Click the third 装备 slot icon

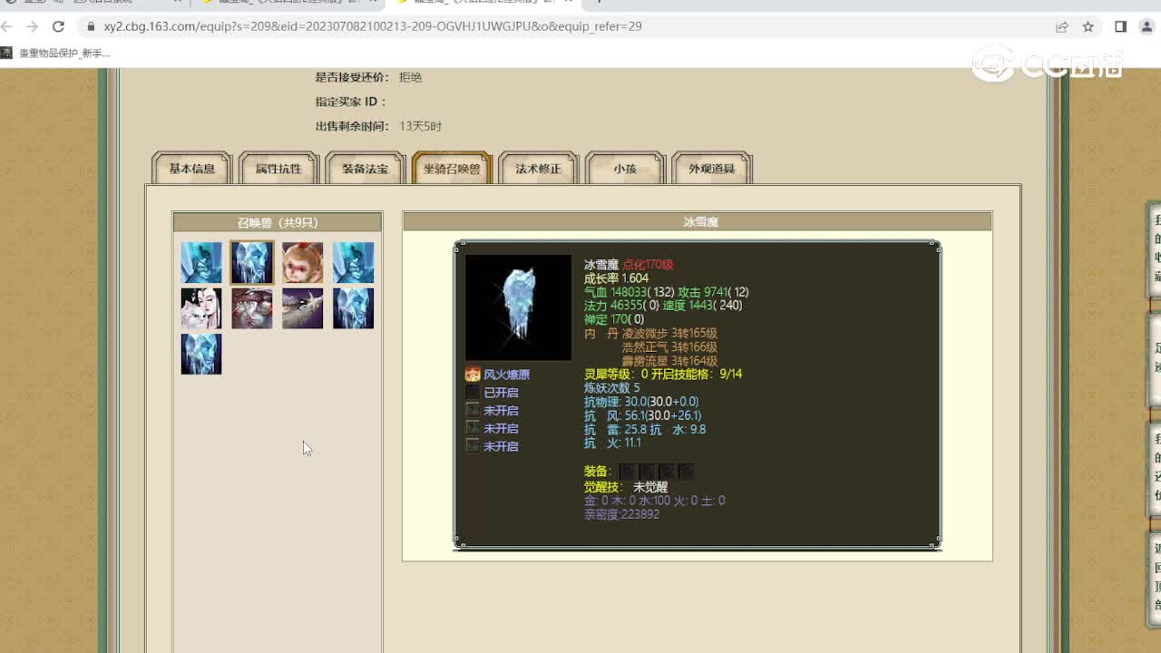pyautogui.click(x=667, y=472)
